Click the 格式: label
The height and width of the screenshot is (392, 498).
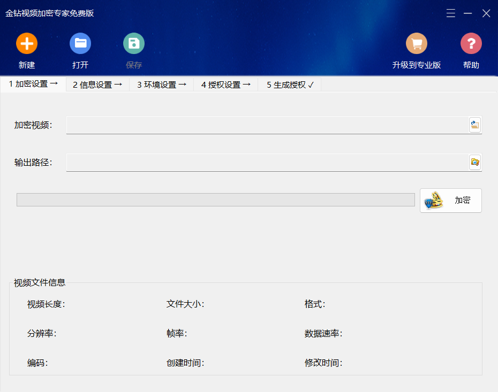[315, 304]
